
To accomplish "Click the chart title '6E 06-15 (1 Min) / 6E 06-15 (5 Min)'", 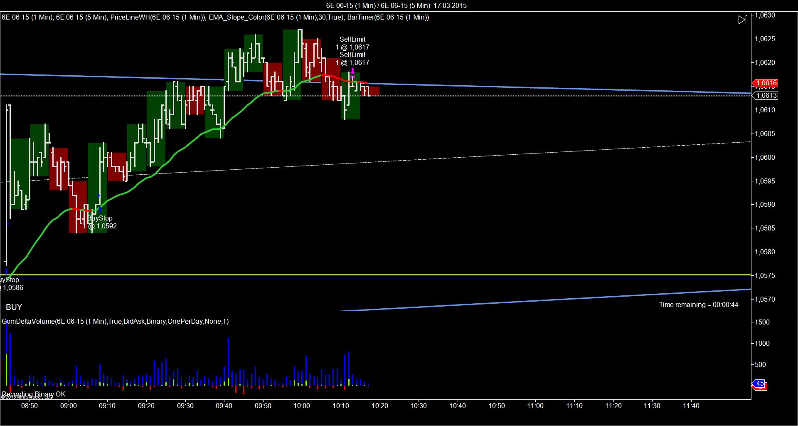I will [378, 5].
